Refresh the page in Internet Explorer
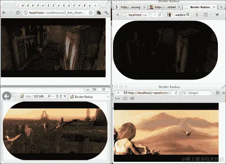 coord(61,96)
